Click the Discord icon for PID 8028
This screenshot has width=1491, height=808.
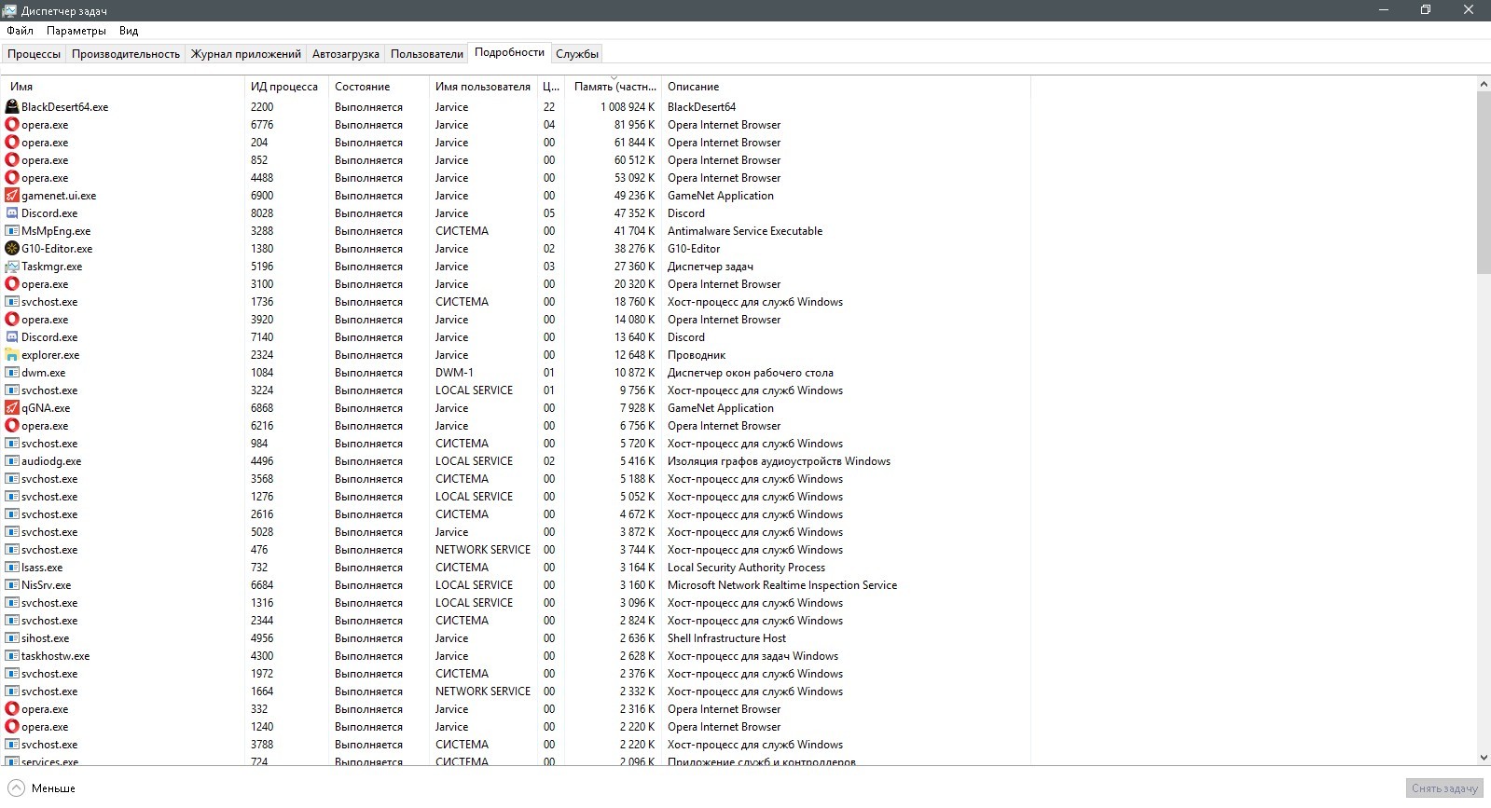(x=12, y=212)
